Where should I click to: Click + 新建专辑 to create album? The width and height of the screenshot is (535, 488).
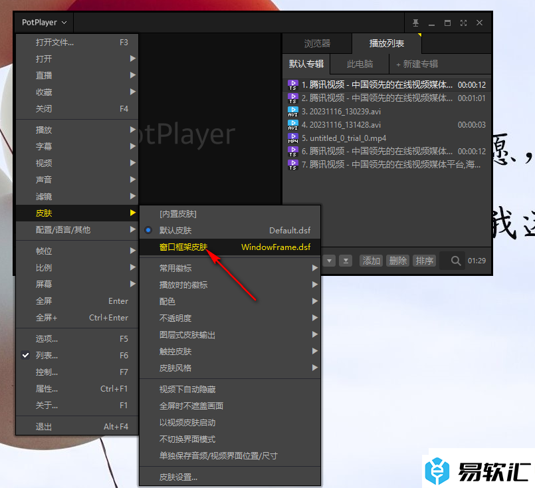pos(417,64)
